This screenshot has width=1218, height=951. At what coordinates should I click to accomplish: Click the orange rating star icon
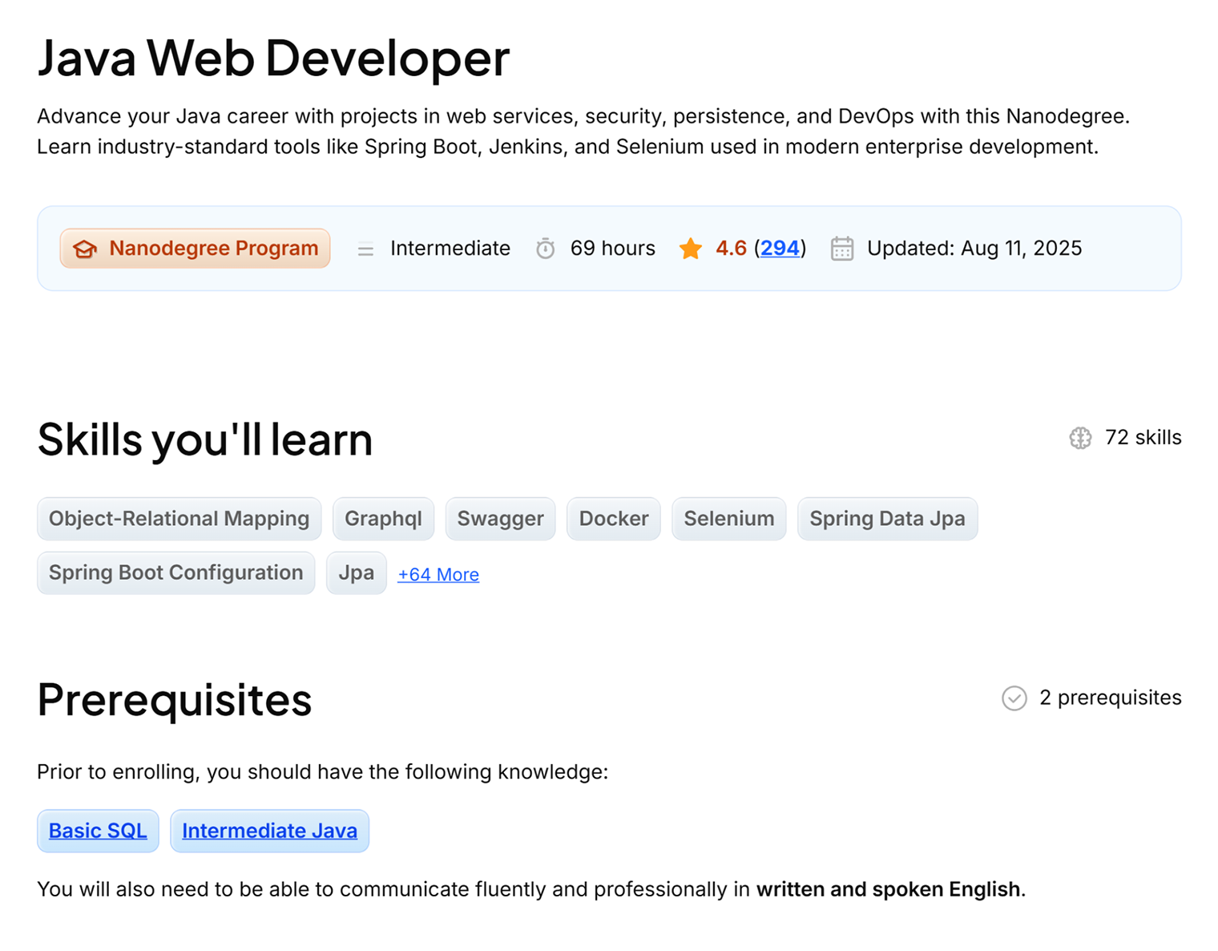(690, 249)
